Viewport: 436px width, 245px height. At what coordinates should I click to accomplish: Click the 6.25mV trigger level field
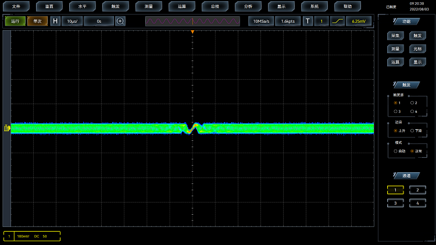[x=359, y=21]
